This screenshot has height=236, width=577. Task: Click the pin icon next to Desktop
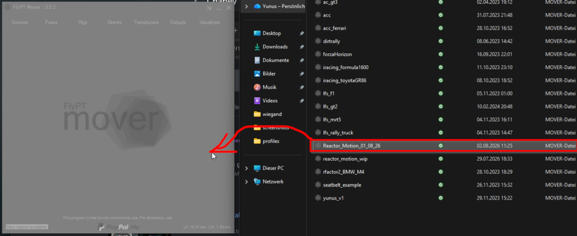[x=302, y=33]
